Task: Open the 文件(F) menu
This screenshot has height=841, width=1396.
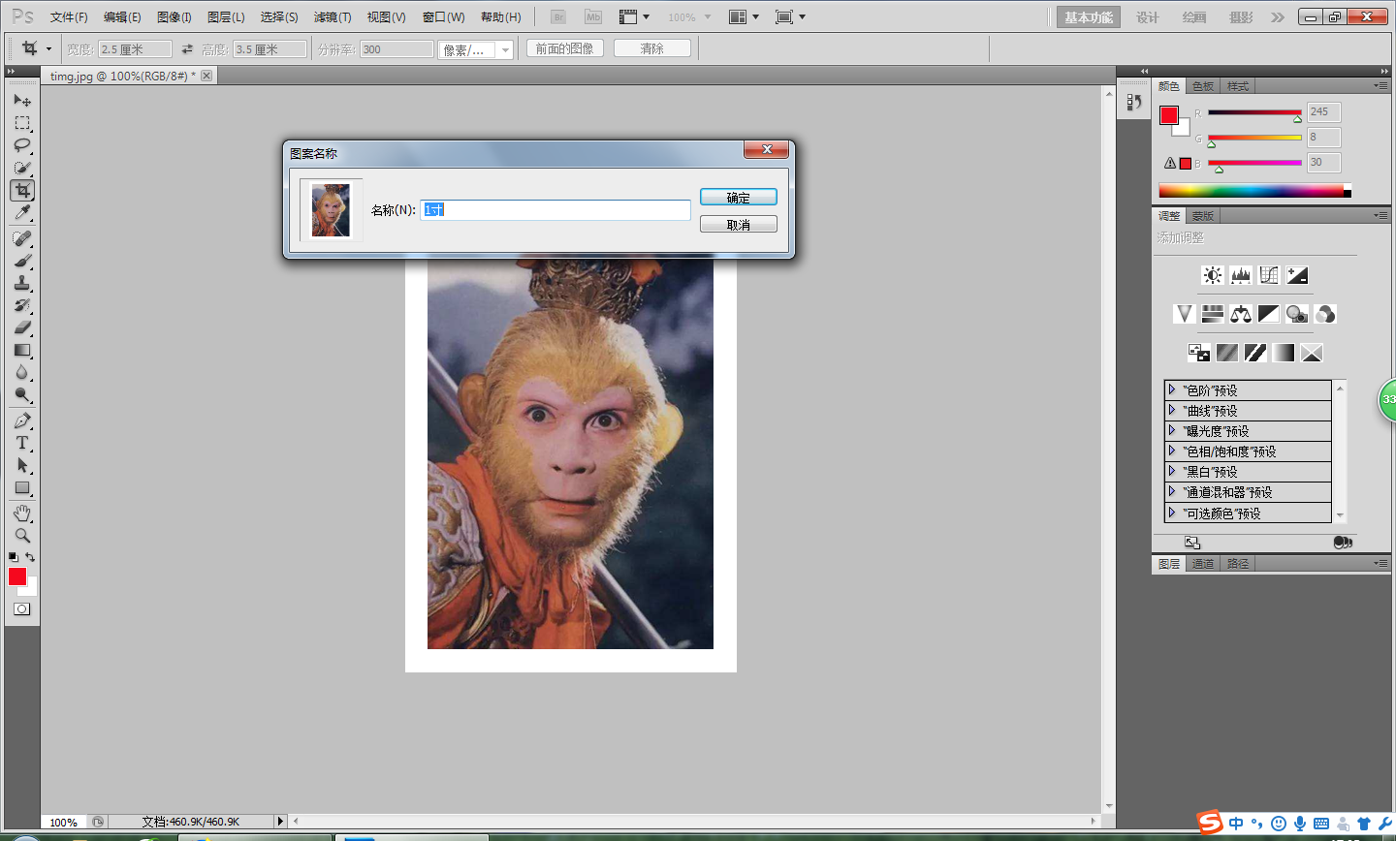Action: (69, 17)
